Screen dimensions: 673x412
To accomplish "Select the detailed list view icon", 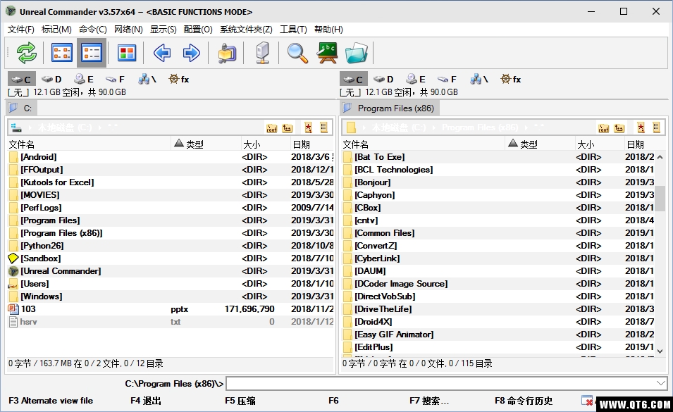I will pos(92,53).
